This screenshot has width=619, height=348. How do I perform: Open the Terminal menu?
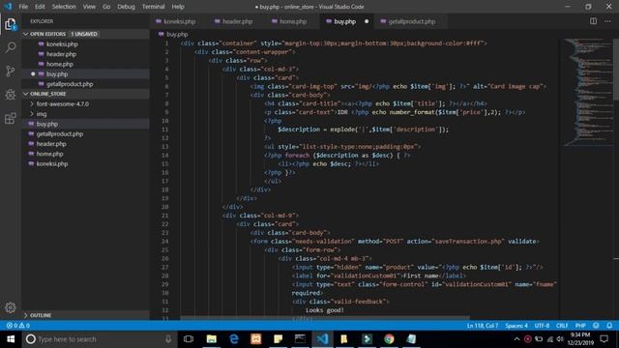coord(153,7)
